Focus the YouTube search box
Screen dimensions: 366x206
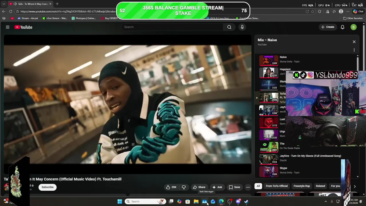tap(173, 27)
